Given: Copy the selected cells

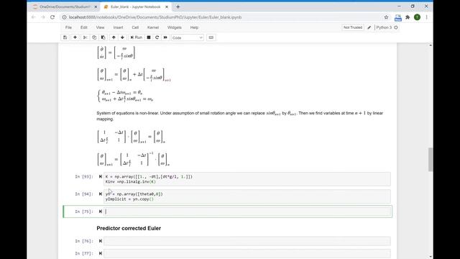Looking at the screenshot, I should [x=94, y=37].
